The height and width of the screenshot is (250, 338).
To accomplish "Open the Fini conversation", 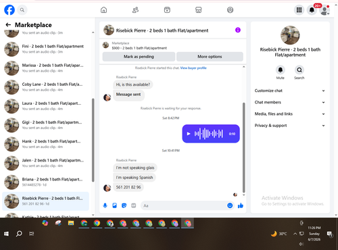I will coord(46,49).
